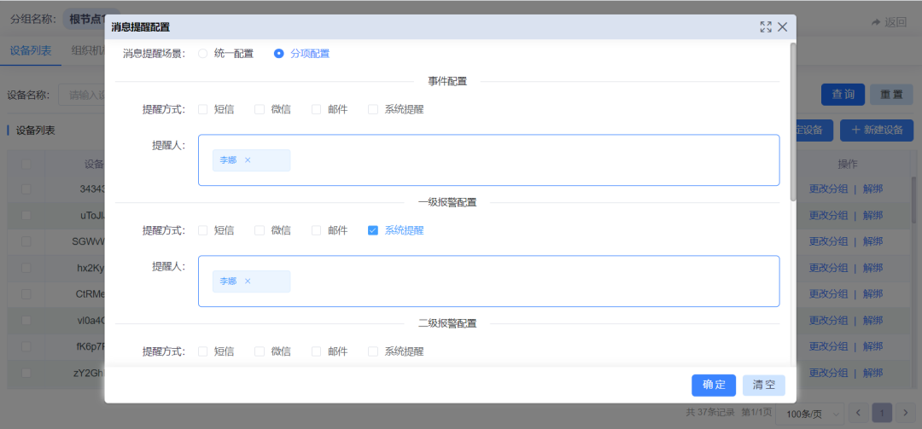This screenshot has width=922, height=429.
Task: Click inside the 事件配置 提醒人 field
Action: click(x=488, y=159)
